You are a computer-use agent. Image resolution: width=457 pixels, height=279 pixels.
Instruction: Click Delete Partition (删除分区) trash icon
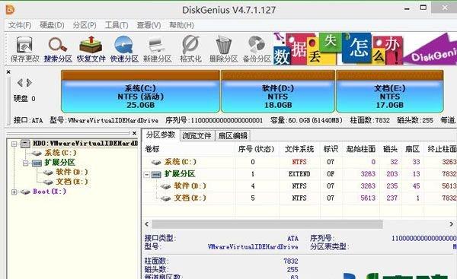(223, 49)
